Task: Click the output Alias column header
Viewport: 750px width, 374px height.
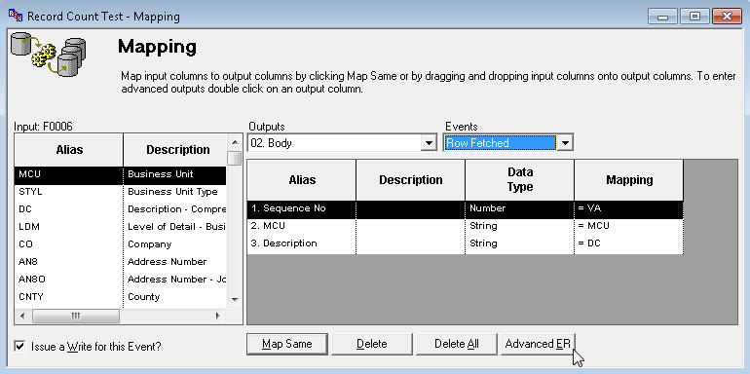Action: (x=302, y=180)
